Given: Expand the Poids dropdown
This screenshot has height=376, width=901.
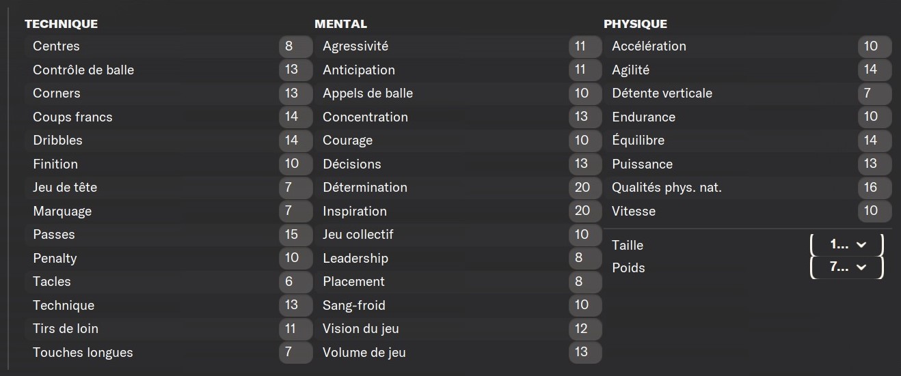Looking at the screenshot, I should click(x=847, y=267).
